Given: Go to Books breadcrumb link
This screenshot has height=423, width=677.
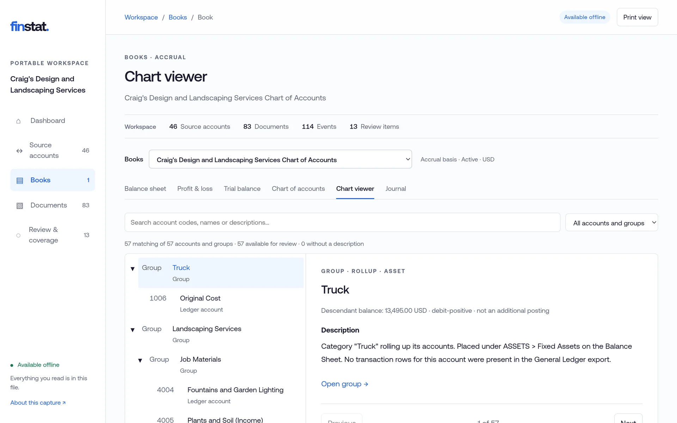Looking at the screenshot, I should (178, 17).
